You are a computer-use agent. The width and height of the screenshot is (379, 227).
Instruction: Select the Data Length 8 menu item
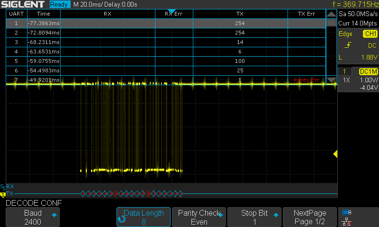point(144,217)
